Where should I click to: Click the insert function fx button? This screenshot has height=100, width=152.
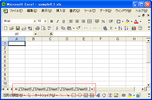click(x=51, y=34)
